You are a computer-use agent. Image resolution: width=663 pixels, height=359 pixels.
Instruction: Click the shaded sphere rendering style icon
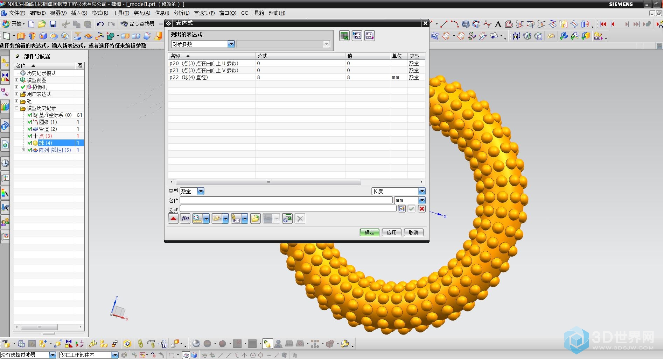[x=196, y=344]
